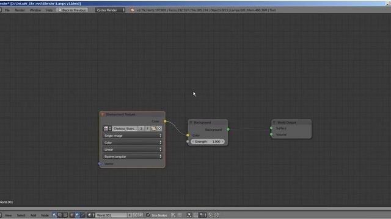Browse images with the image datablock icon
Image resolution: width=391 pixels, height=219 pixels.
pos(108,128)
